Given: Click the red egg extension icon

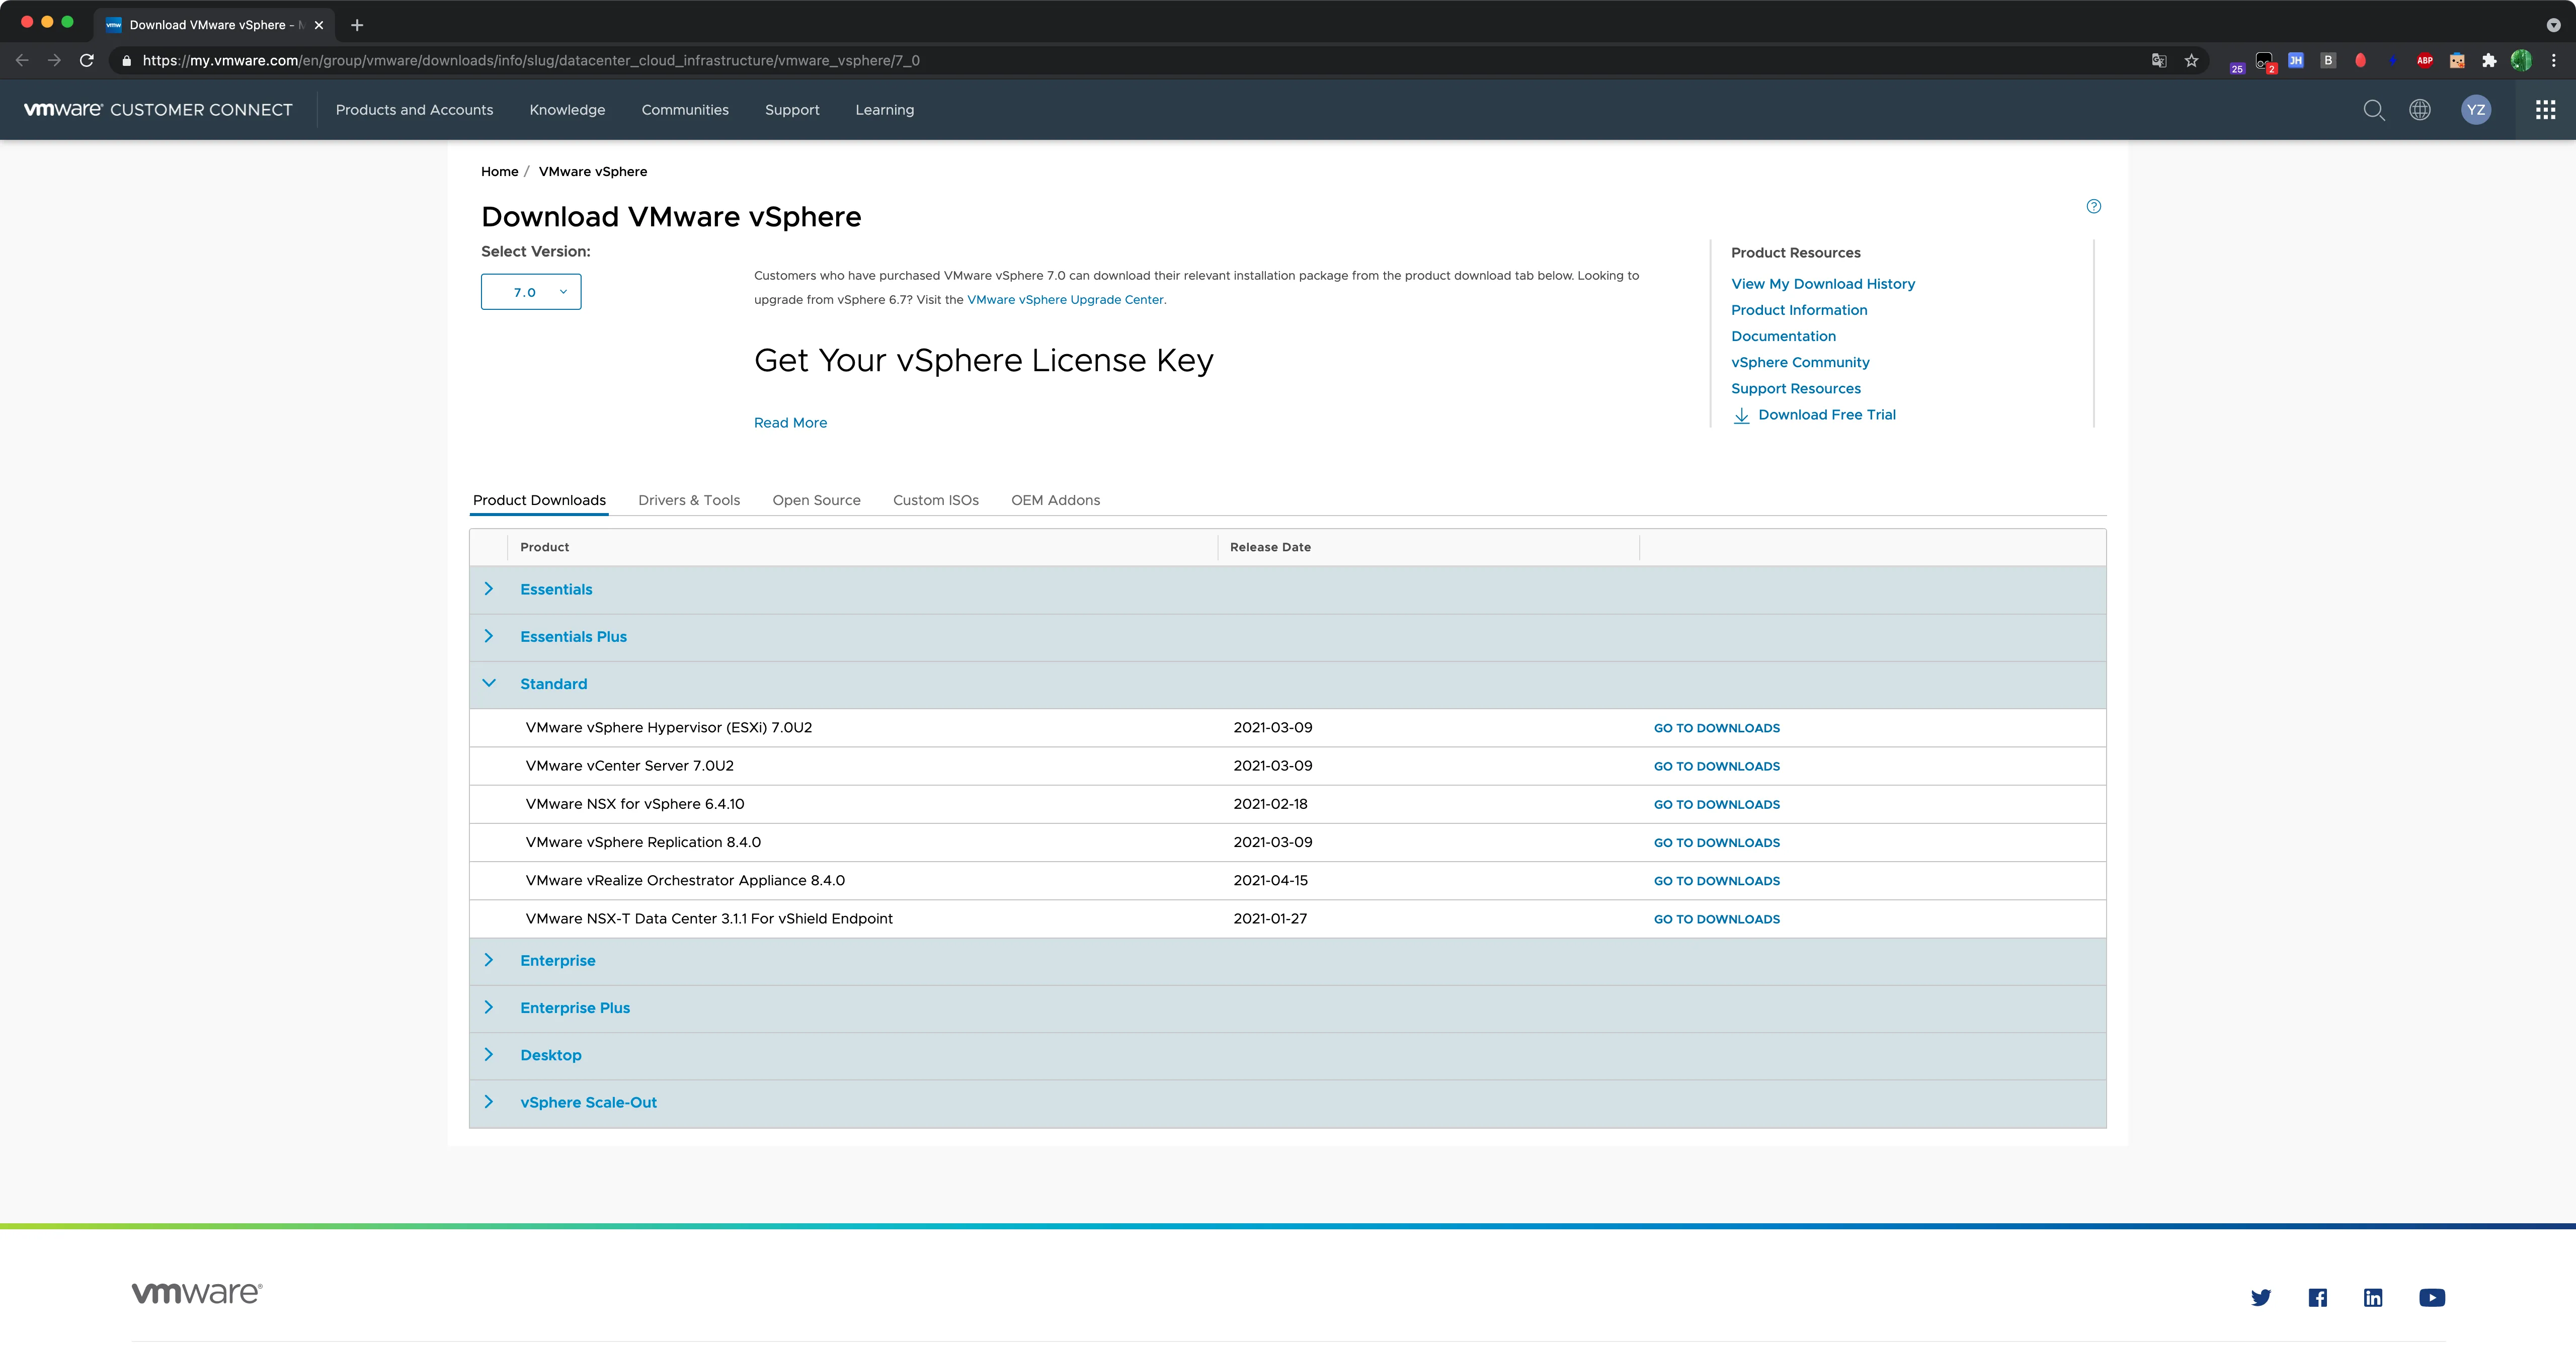Looking at the screenshot, I should click(x=2360, y=60).
